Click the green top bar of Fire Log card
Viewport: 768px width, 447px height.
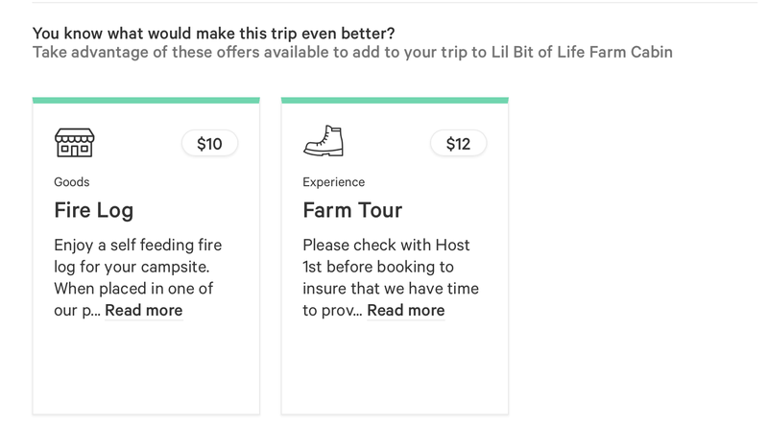pos(146,100)
